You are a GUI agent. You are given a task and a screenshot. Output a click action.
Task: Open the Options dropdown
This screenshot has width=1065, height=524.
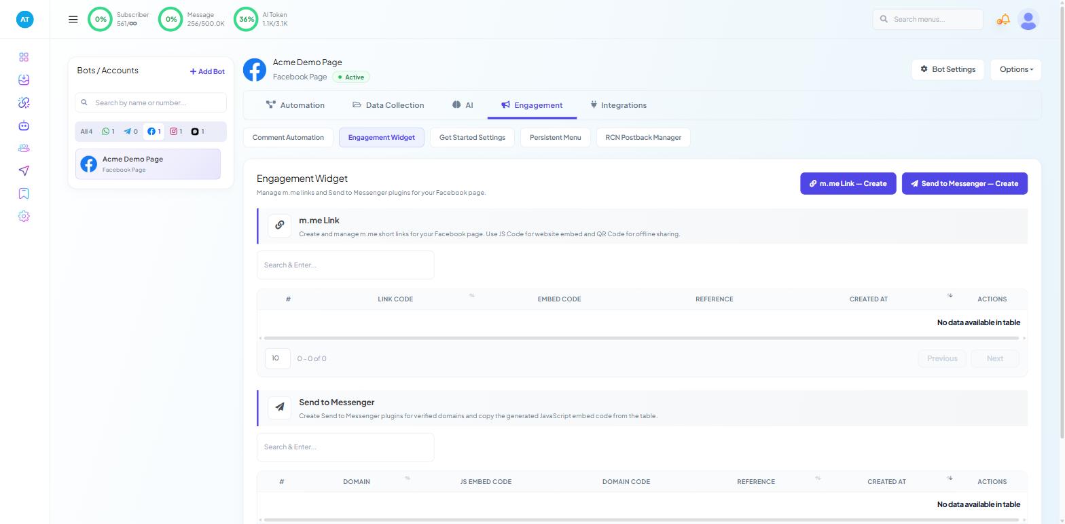(1016, 69)
